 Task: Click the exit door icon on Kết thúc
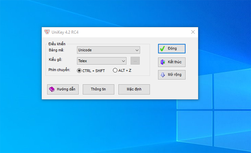tap(163, 62)
